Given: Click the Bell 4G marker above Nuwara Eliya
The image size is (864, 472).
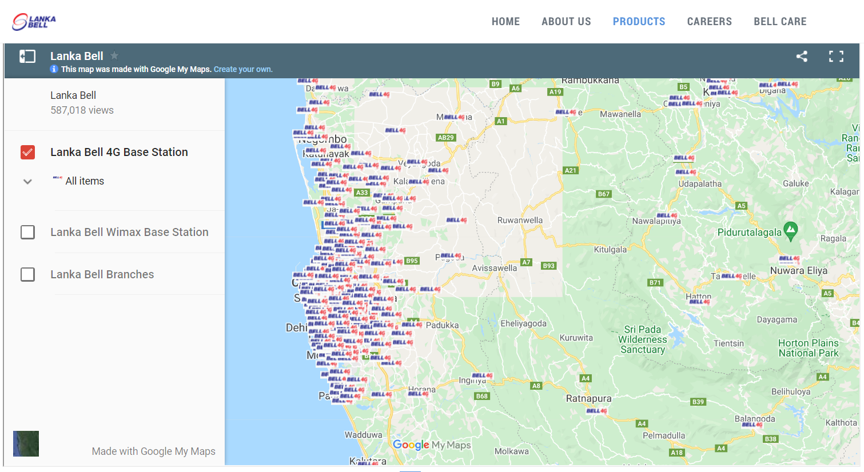Looking at the screenshot, I should [x=789, y=258].
